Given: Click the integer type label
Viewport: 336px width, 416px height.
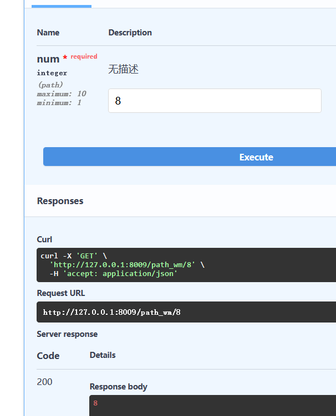Looking at the screenshot, I should [x=52, y=73].
